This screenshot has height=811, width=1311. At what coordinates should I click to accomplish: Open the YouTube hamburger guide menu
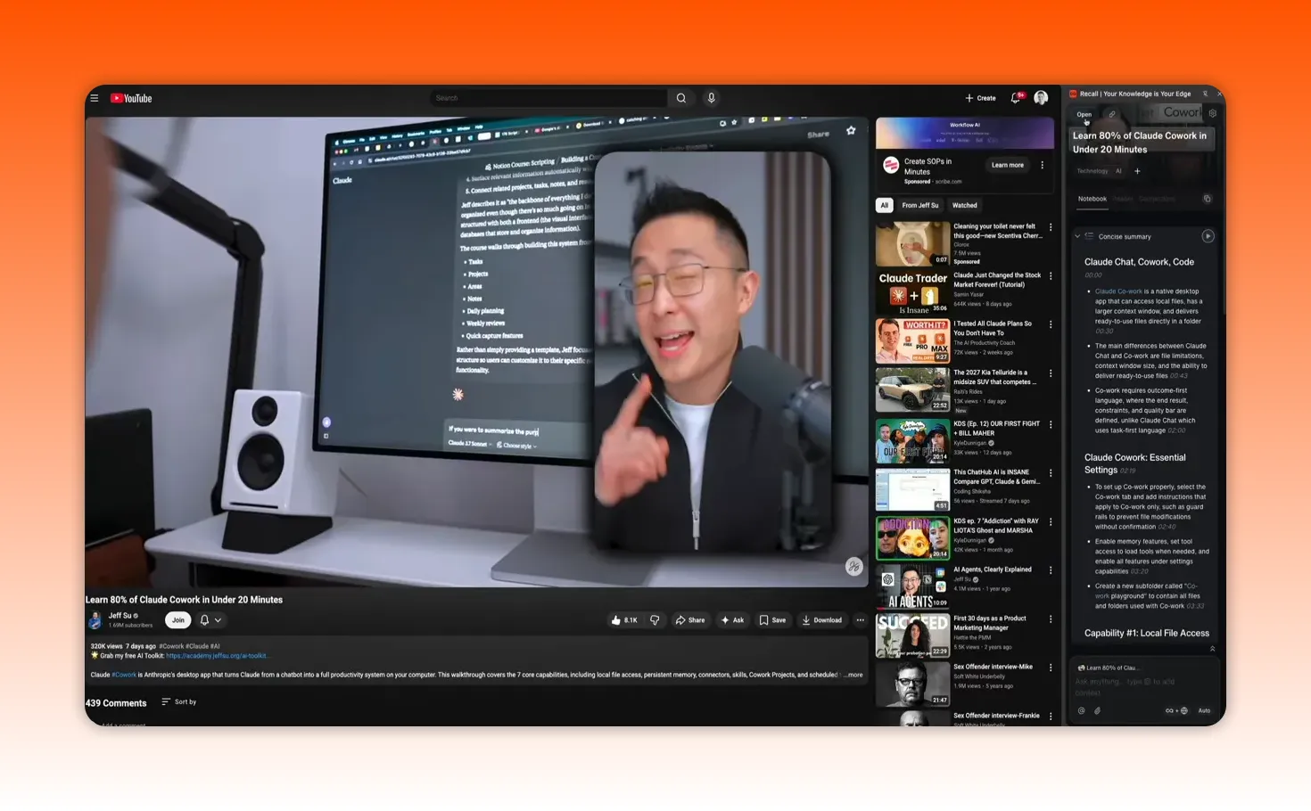[95, 98]
